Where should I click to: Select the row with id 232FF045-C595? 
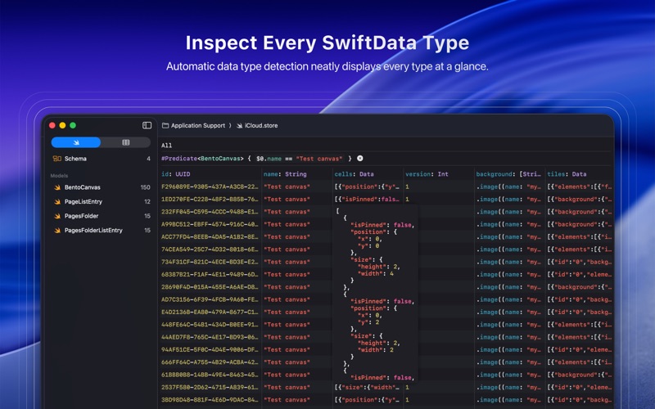coord(385,212)
